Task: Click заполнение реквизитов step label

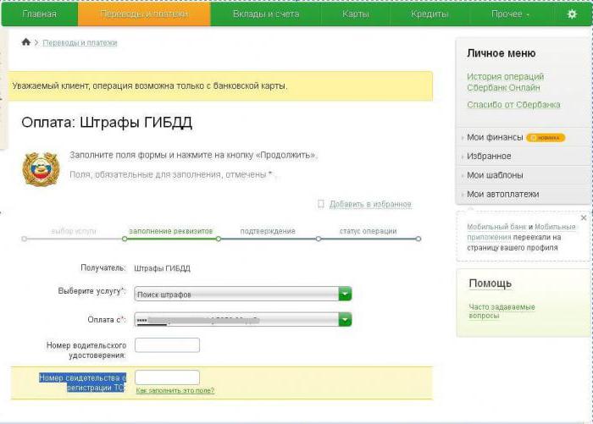Action: (x=171, y=231)
